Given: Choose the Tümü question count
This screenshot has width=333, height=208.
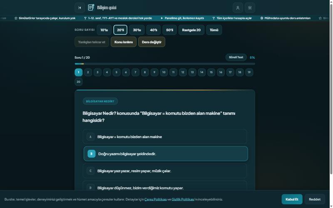Looking at the screenshot, I should 214,30.
